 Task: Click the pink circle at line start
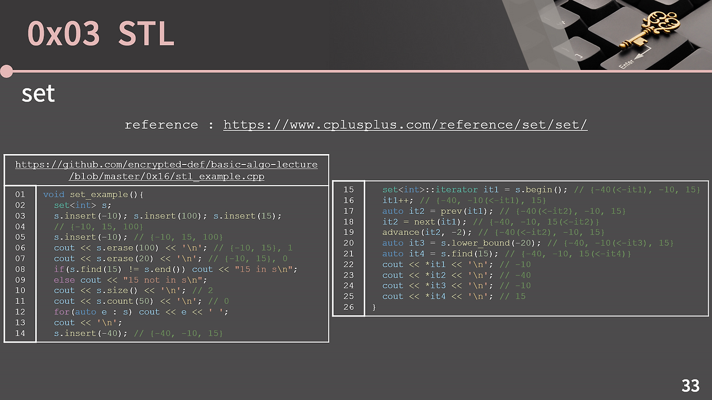click(6, 71)
